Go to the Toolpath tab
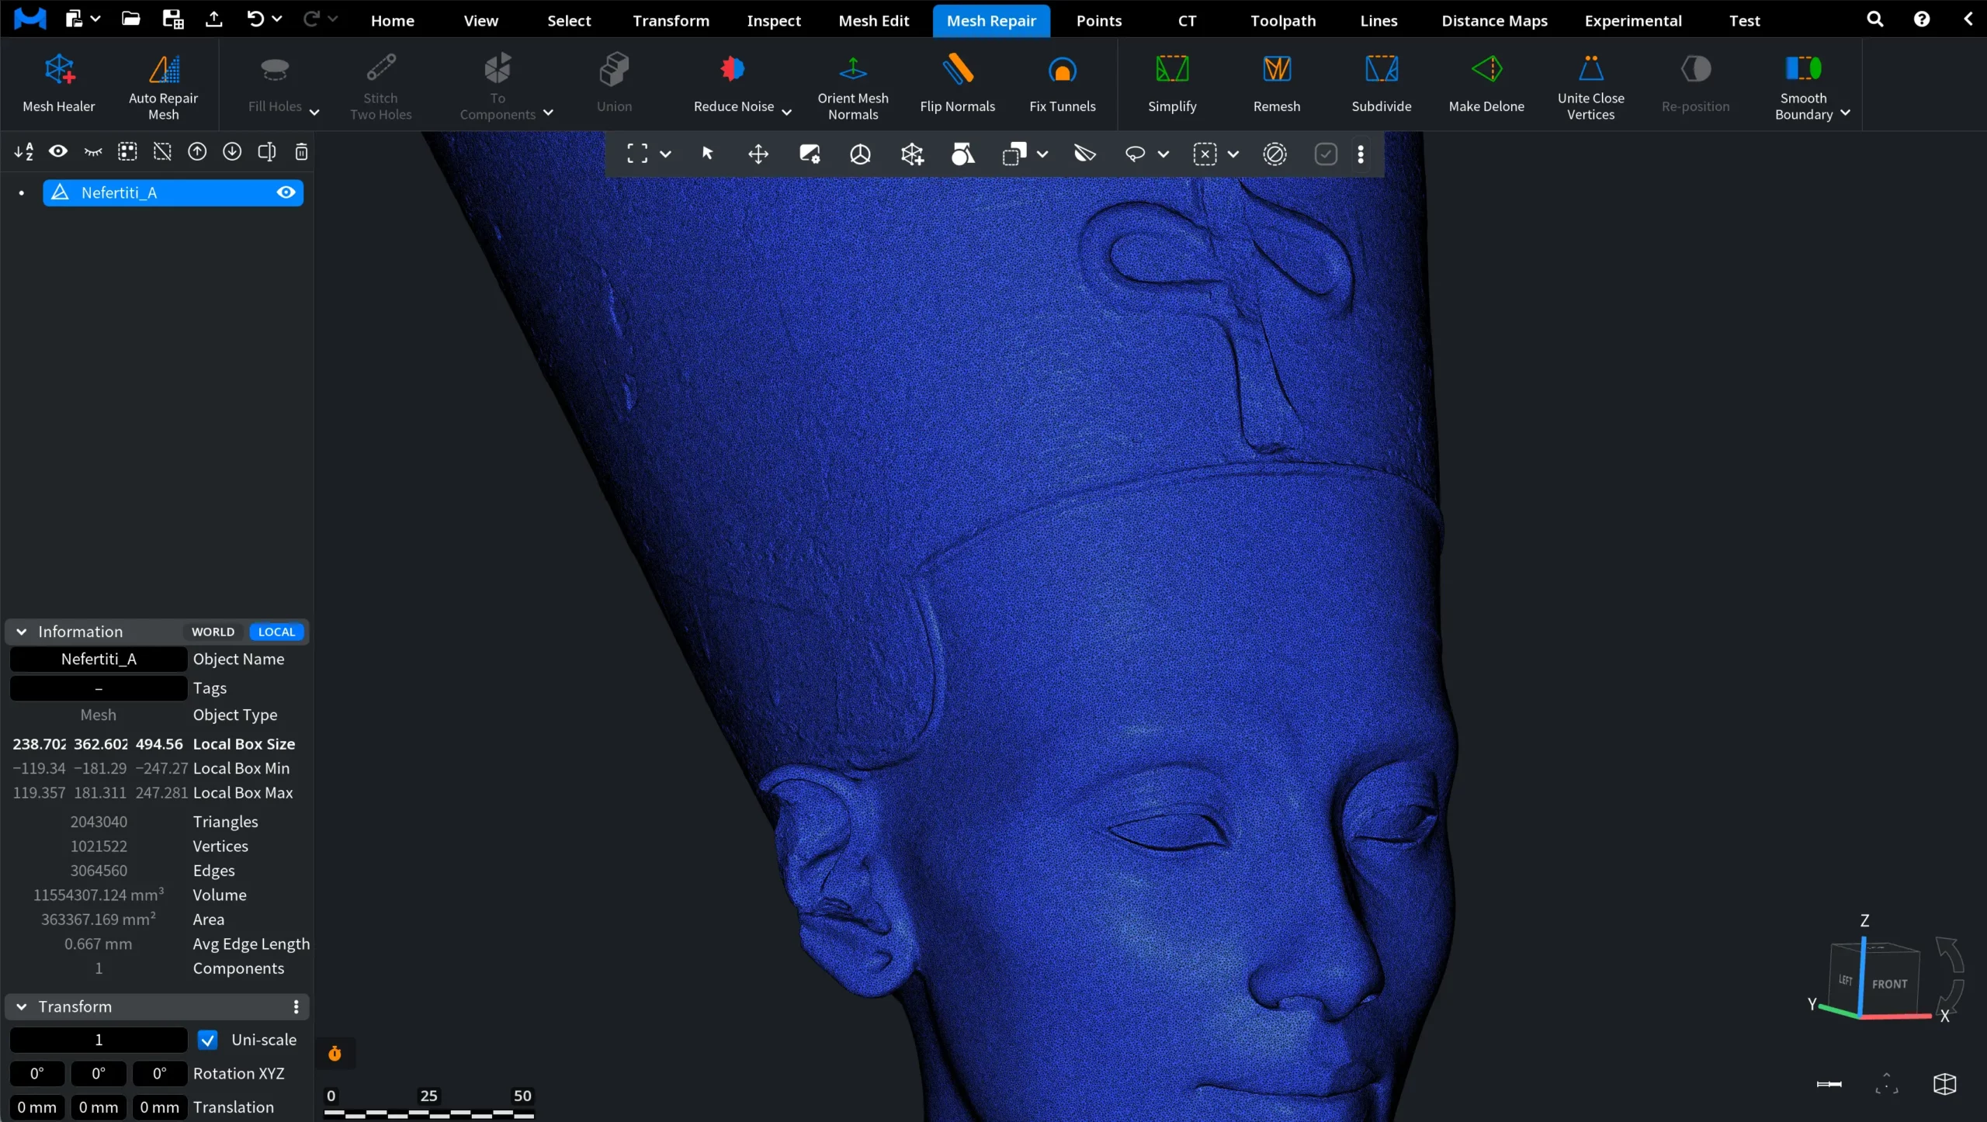1987x1122 pixels. tap(1283, 21)
